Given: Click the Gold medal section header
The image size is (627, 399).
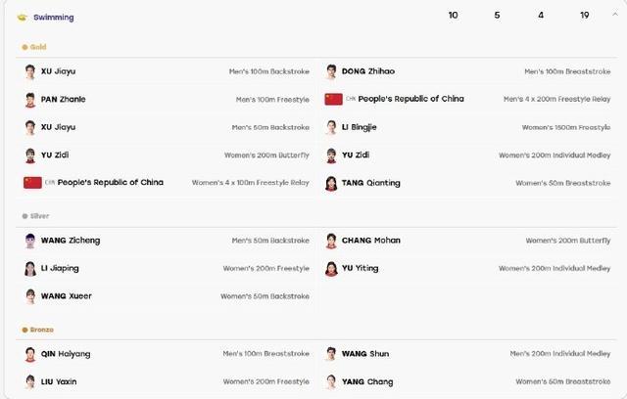Looking at the screenshot, I should pyautogui.click(x=34, y=47).
